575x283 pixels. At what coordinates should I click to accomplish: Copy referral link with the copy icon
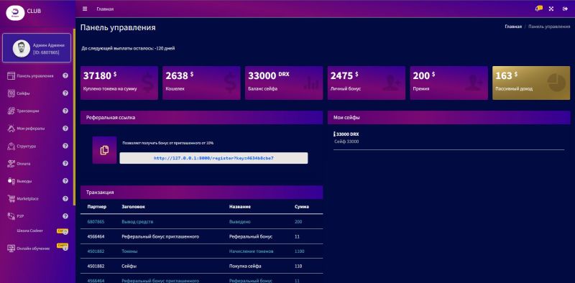(x=104, y=150)
